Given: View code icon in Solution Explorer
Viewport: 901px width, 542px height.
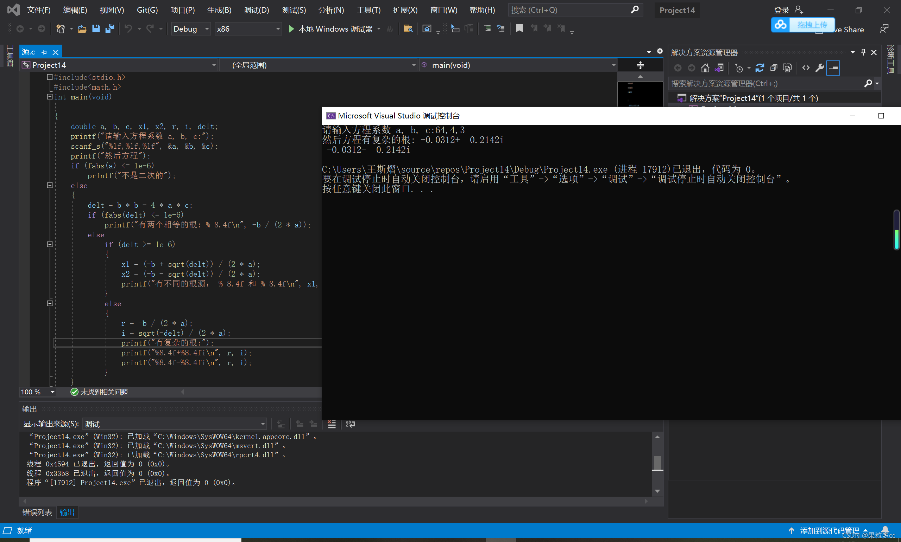Looking at the screenshot, I should click(806, 68).
